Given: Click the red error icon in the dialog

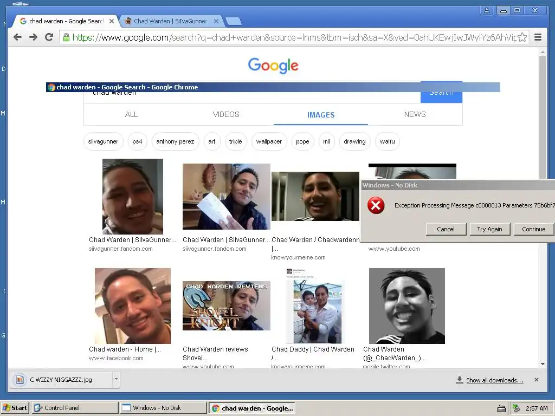Looking at the screenshot, I should click(x=376, y=205).
